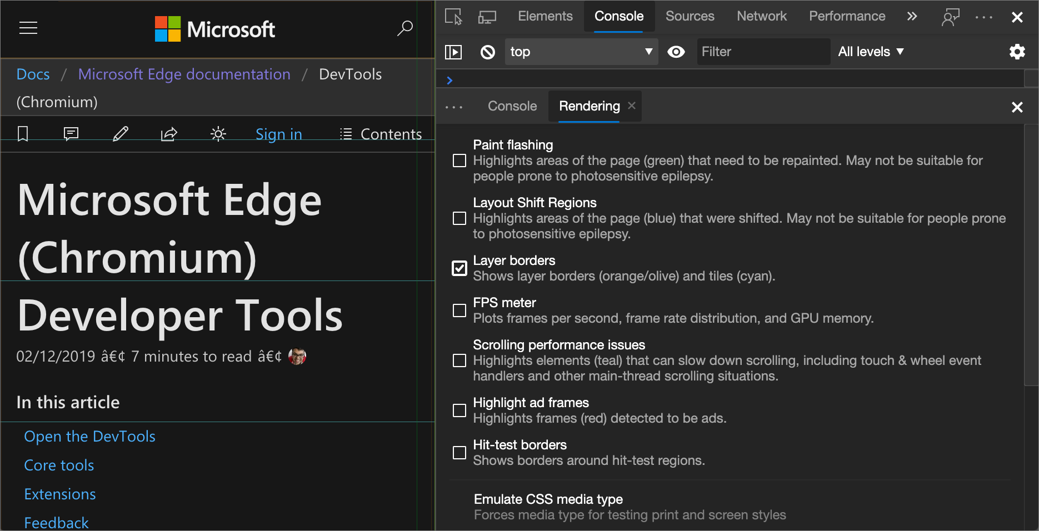Click the author avatar image

[x=297, y=356]
